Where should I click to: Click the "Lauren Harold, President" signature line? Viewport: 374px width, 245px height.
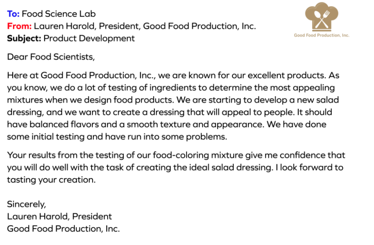pos(59,216)
